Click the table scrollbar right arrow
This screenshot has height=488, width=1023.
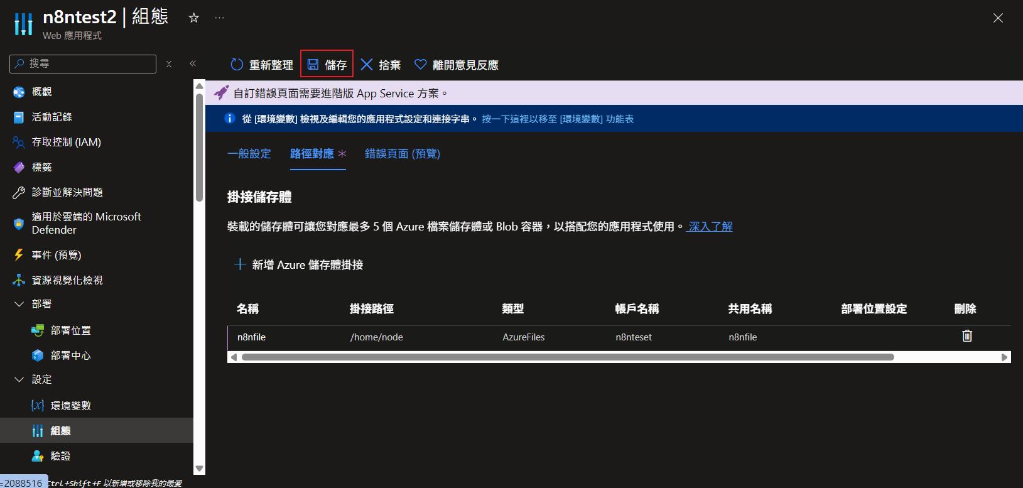pyautogui.click(x=1004, y=357)
